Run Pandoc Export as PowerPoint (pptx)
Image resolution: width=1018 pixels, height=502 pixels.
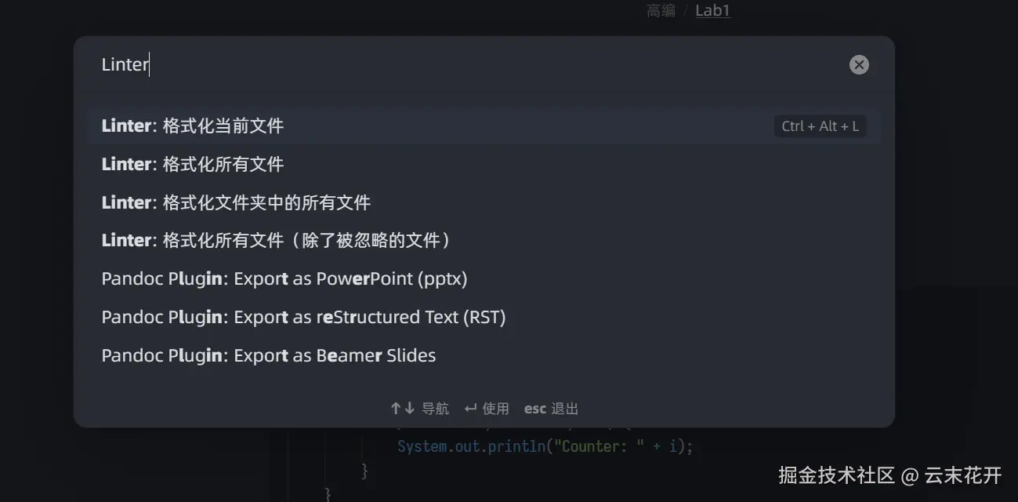point(484,278)
